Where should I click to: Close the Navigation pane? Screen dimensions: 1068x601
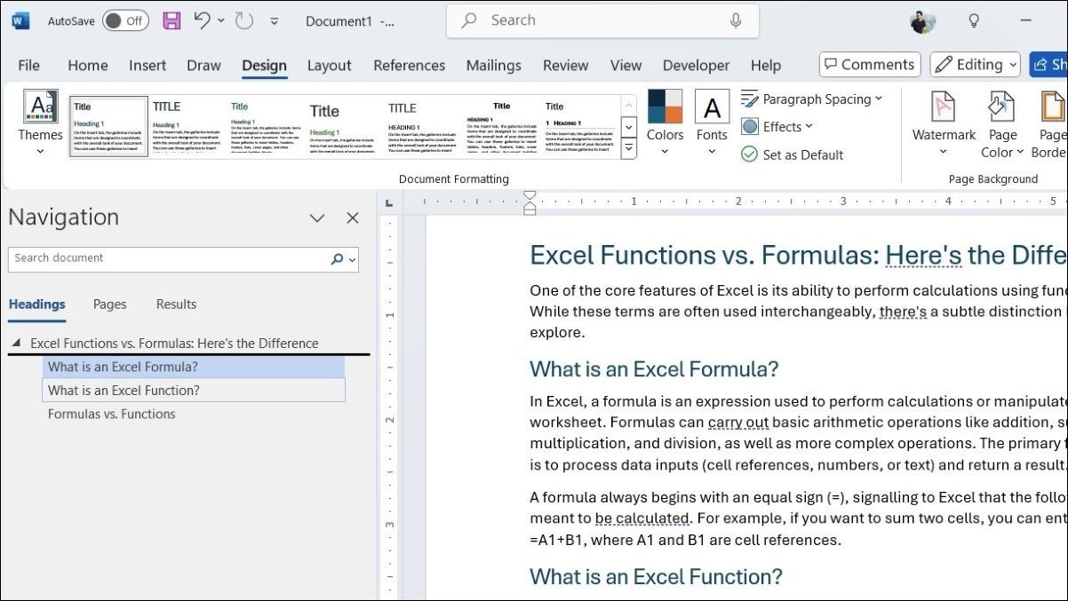point(353,218)
